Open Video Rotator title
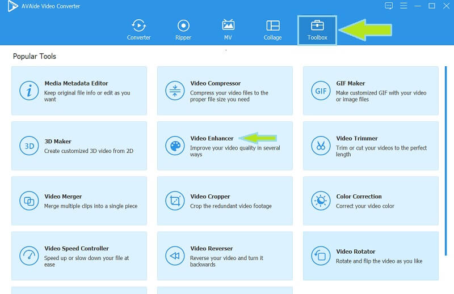 [x=356, y=252]
